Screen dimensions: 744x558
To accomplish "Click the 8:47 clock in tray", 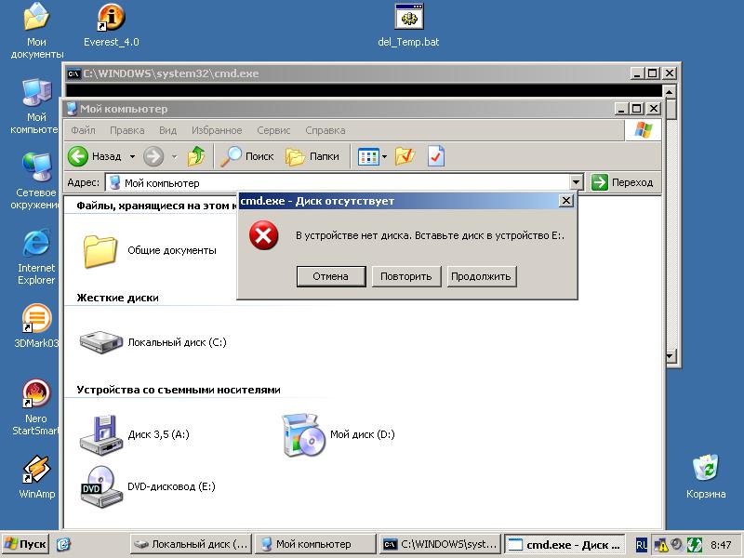I will [x=721, y=545].
